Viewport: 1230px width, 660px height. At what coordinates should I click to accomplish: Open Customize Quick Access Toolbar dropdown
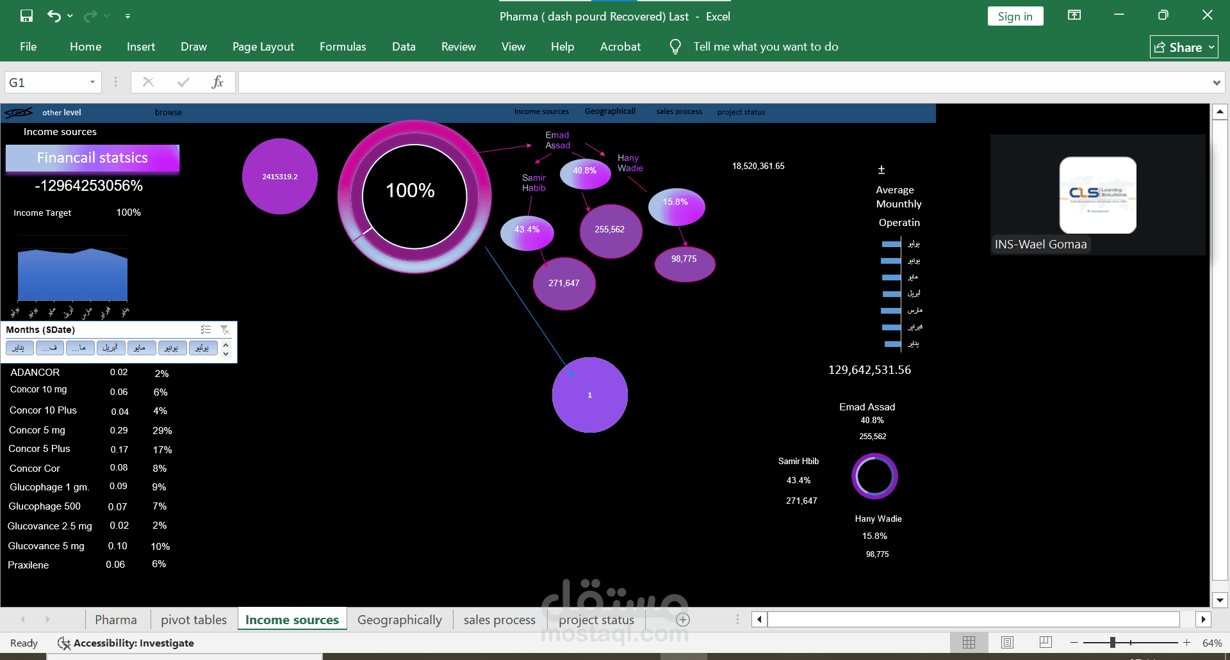click(x=127, y=15)
